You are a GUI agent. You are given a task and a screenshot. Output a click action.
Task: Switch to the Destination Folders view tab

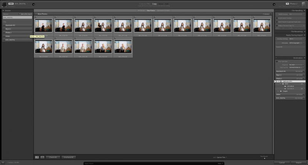[x=163, y=10]
